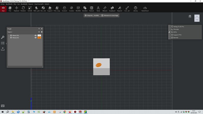Open the Modifier tool in toolbar
The height and width of the screenshot is (114, 203).
coord(78,9)
